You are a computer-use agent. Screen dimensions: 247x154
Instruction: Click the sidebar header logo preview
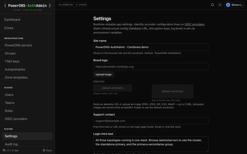pos(112,88)
